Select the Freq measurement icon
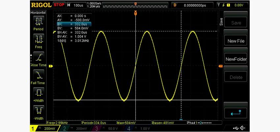The width and height of the screenshot is (280, 132). (38, 39)
